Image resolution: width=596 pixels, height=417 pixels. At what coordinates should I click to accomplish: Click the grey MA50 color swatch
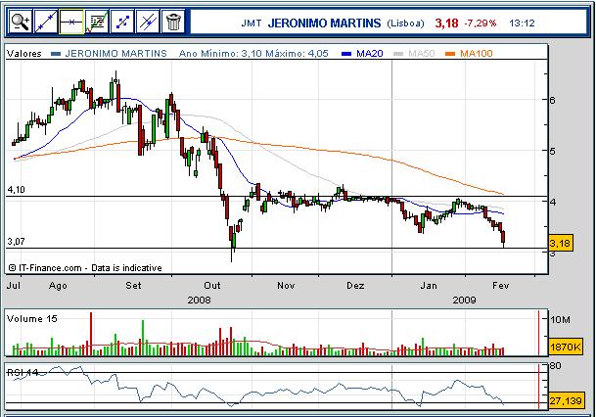coord(398,54)
